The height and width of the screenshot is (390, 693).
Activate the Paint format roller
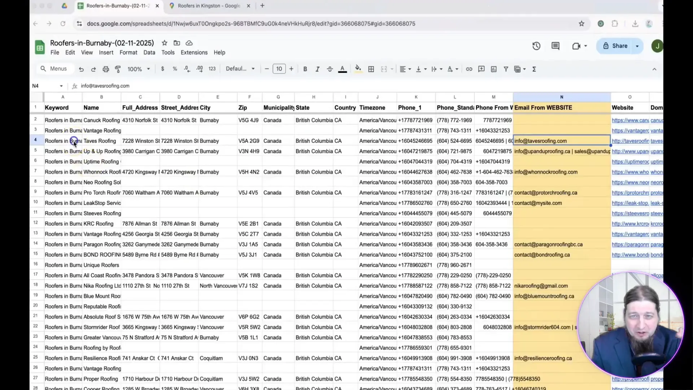pos(118,69)
